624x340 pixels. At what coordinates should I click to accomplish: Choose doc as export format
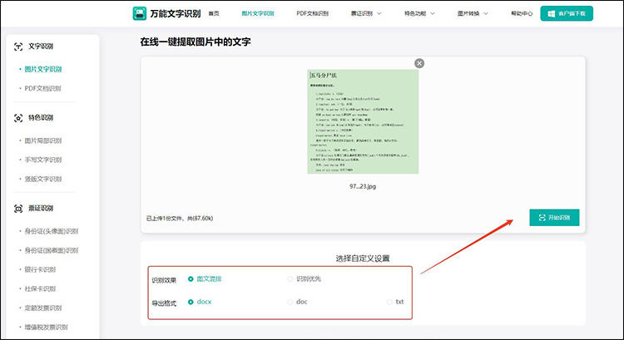coord(297,302)
